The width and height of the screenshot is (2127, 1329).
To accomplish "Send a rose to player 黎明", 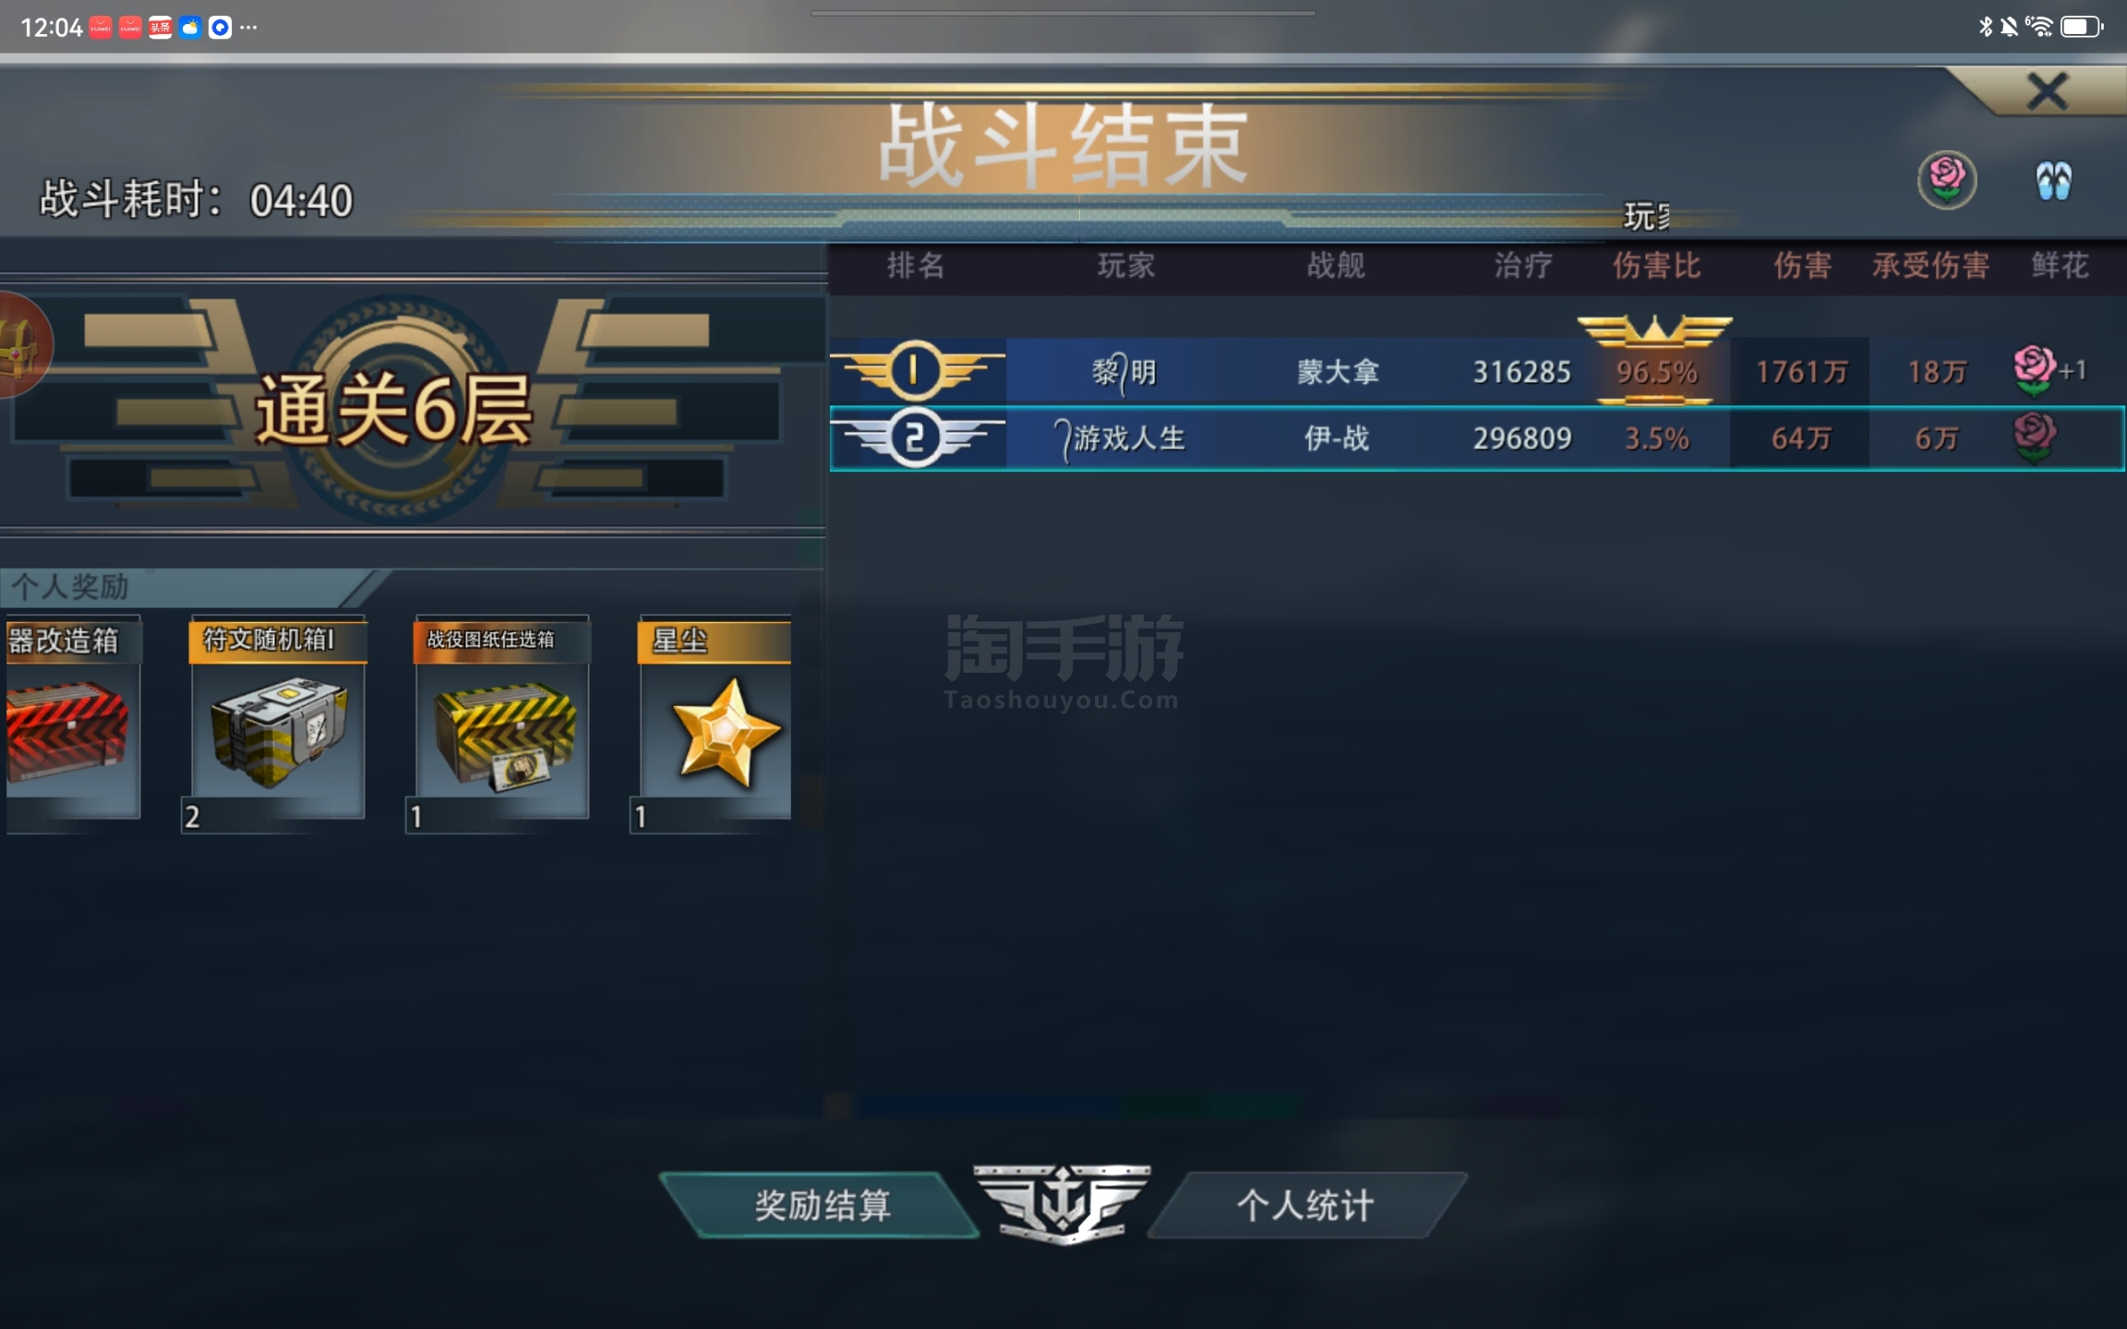I will [2034, 371].
